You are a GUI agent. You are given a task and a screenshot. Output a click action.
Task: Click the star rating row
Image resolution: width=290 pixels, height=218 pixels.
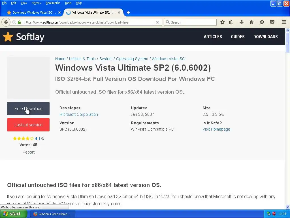23,139
